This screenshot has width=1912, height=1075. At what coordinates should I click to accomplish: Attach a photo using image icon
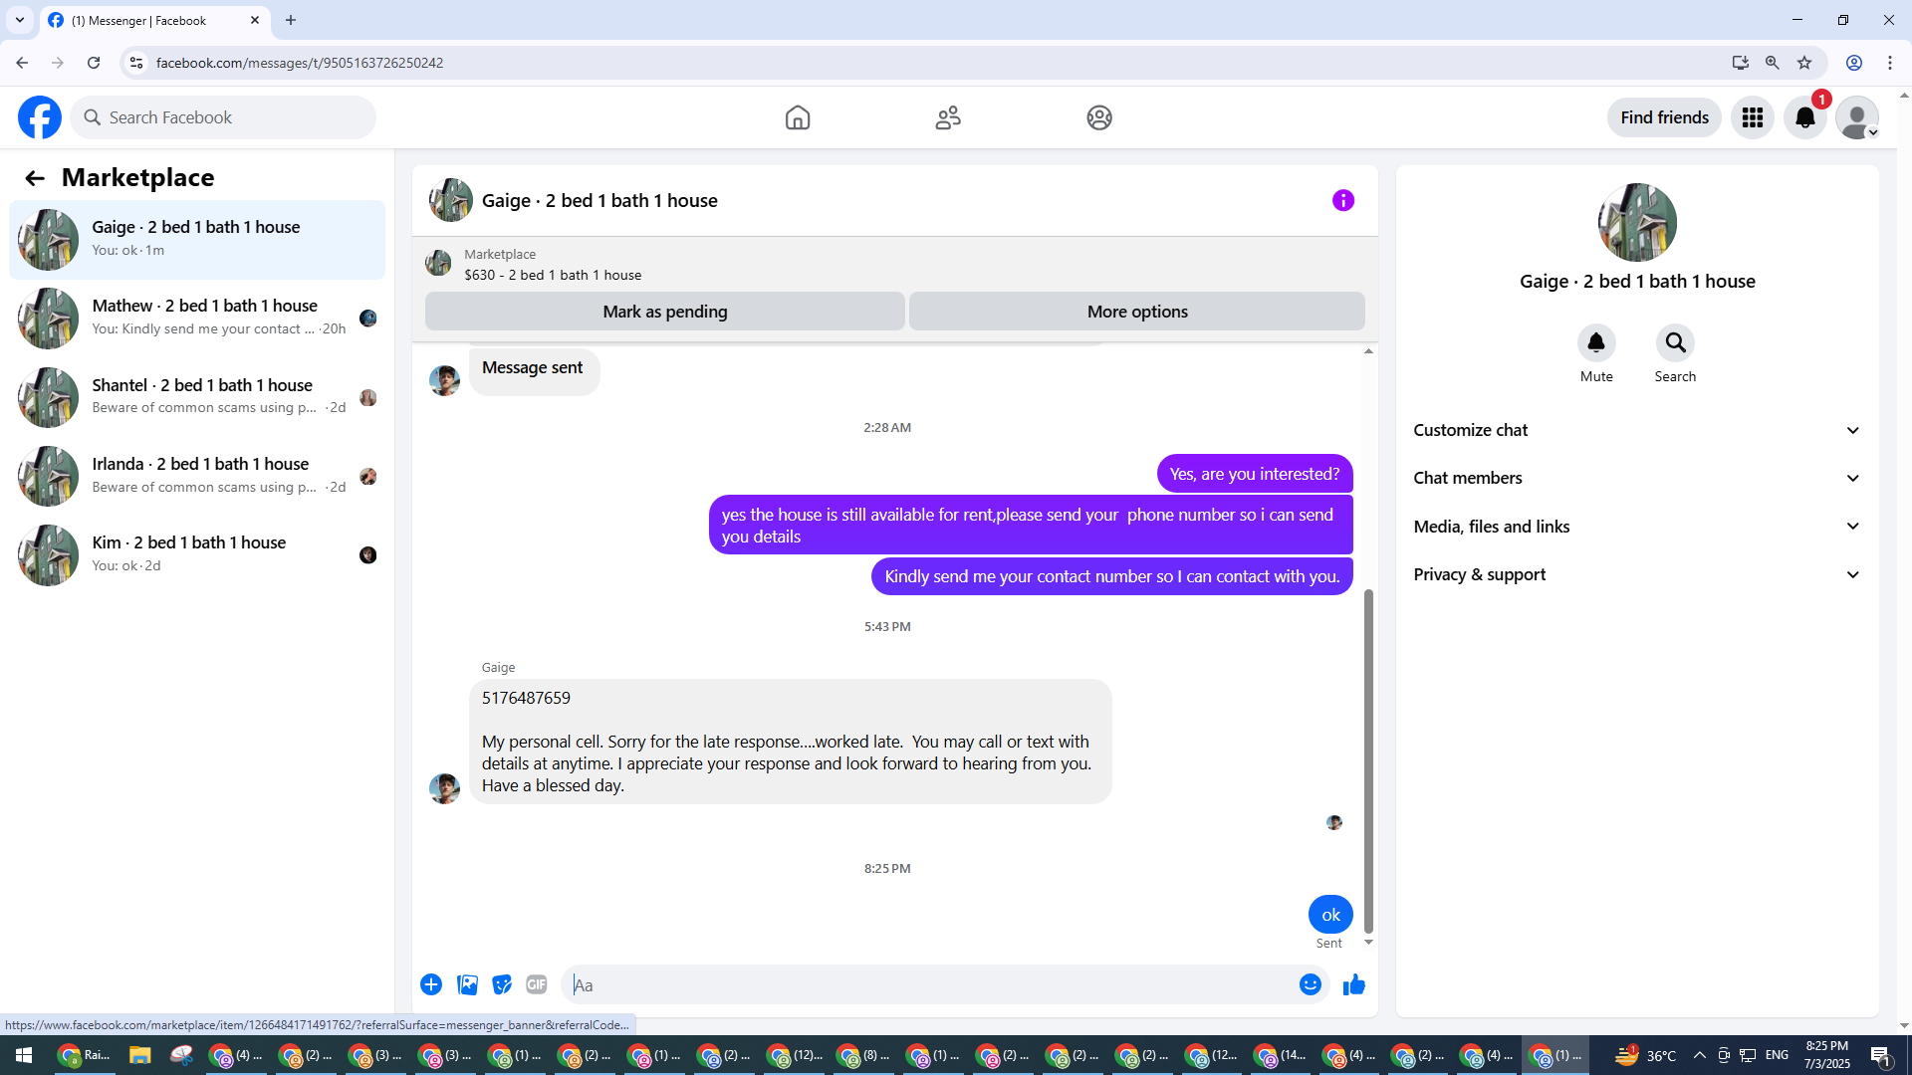point(467,985)
